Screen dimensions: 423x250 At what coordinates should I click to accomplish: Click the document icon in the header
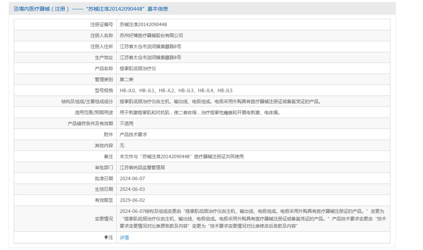pyautogui.click(x=16, y=9)
